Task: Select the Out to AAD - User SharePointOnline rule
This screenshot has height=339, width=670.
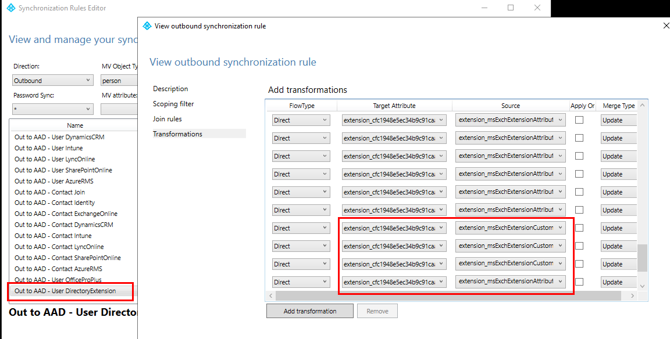Action: [x=63, y=170]
